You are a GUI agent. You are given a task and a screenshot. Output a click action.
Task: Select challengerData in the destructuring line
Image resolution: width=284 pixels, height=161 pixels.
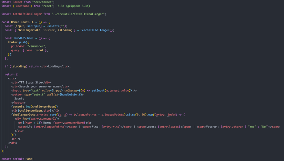[x=29, y=30]
